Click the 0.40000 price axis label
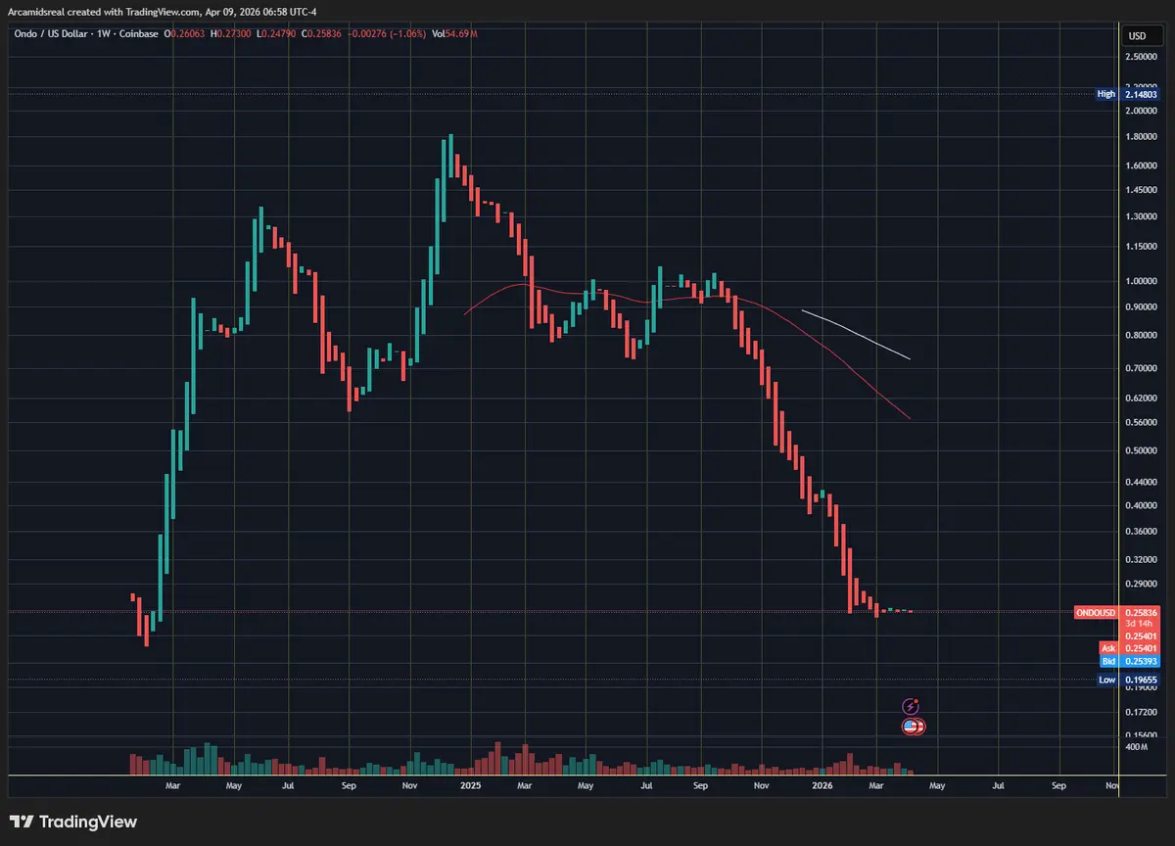 click(1142, 506)
